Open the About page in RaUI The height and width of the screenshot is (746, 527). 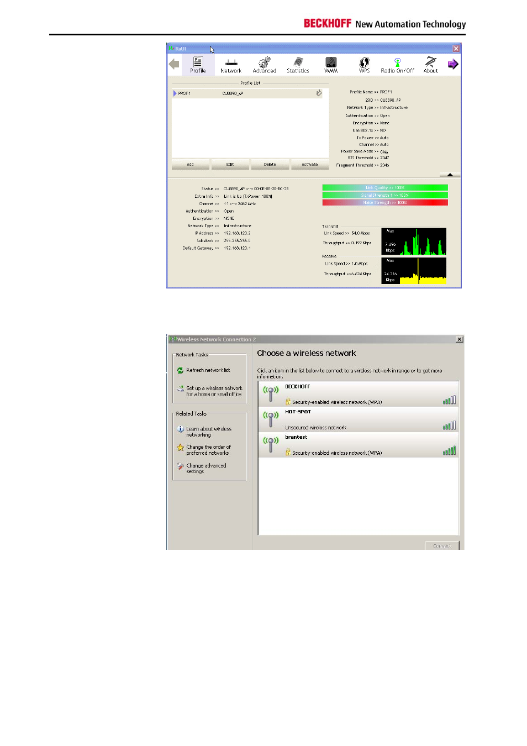click(x=431, y=65)
